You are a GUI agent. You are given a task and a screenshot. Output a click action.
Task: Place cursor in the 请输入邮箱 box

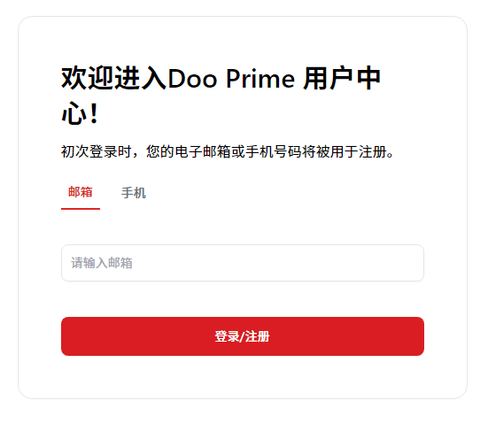243,263
